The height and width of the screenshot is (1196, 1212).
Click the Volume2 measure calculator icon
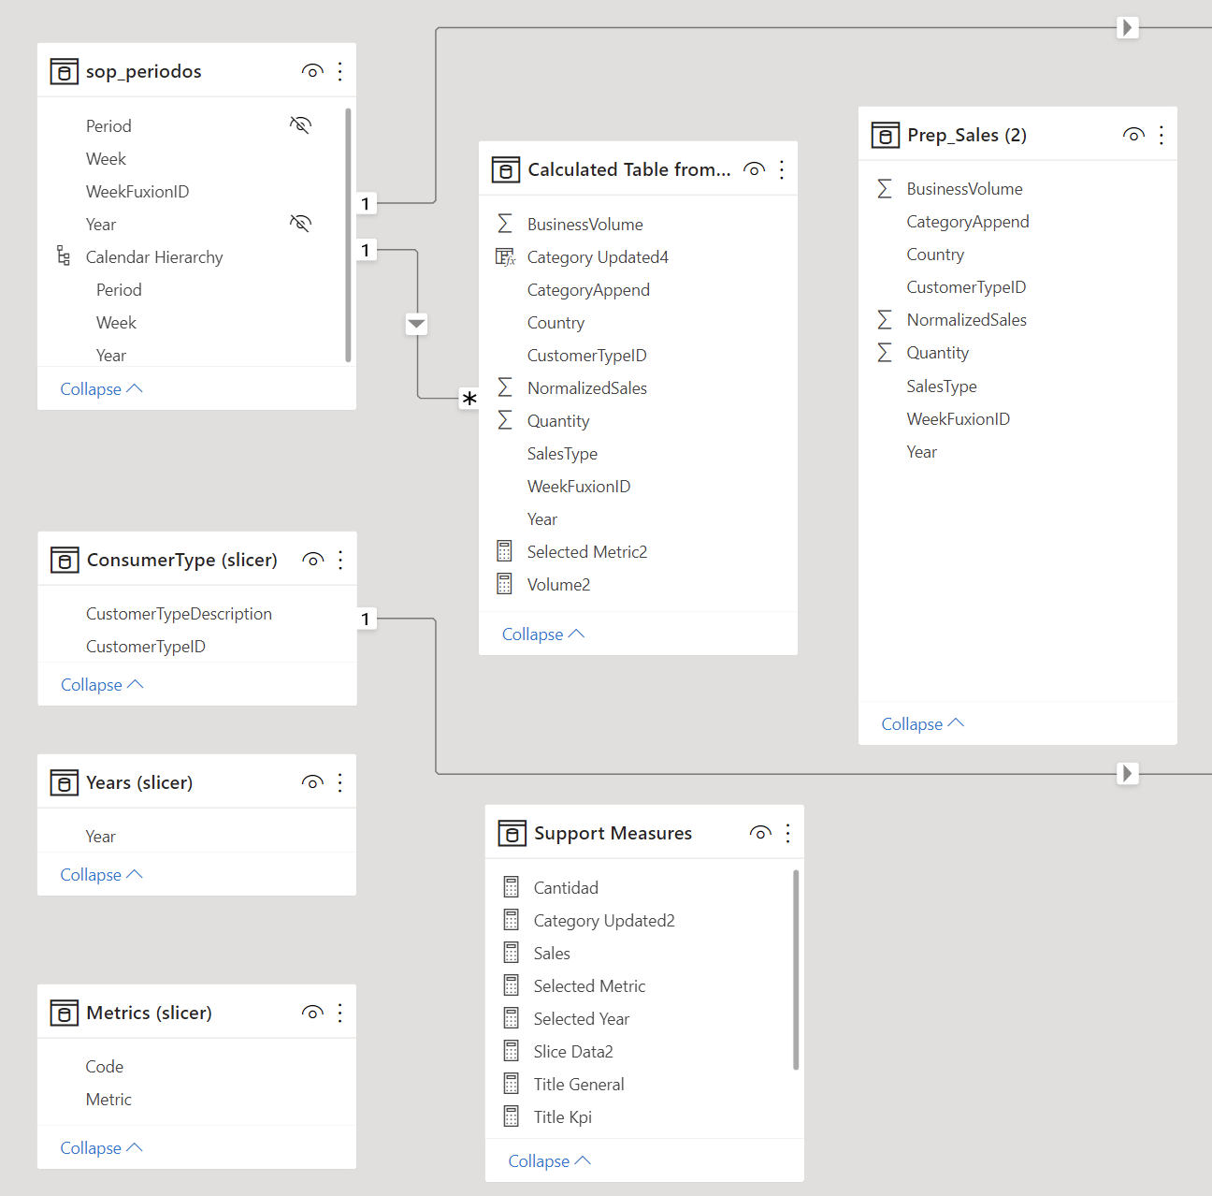(x=504, y=584)
